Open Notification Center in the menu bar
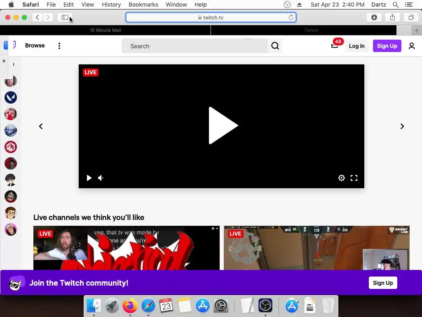The width and height of the screenshot is (422, 317). pos(408,5)
